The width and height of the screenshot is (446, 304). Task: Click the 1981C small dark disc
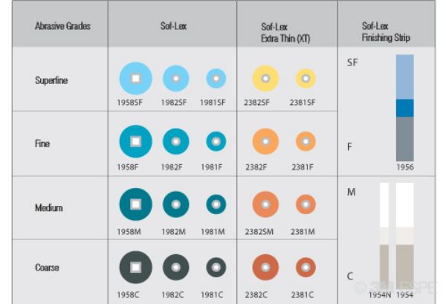[x=216, y=267]
